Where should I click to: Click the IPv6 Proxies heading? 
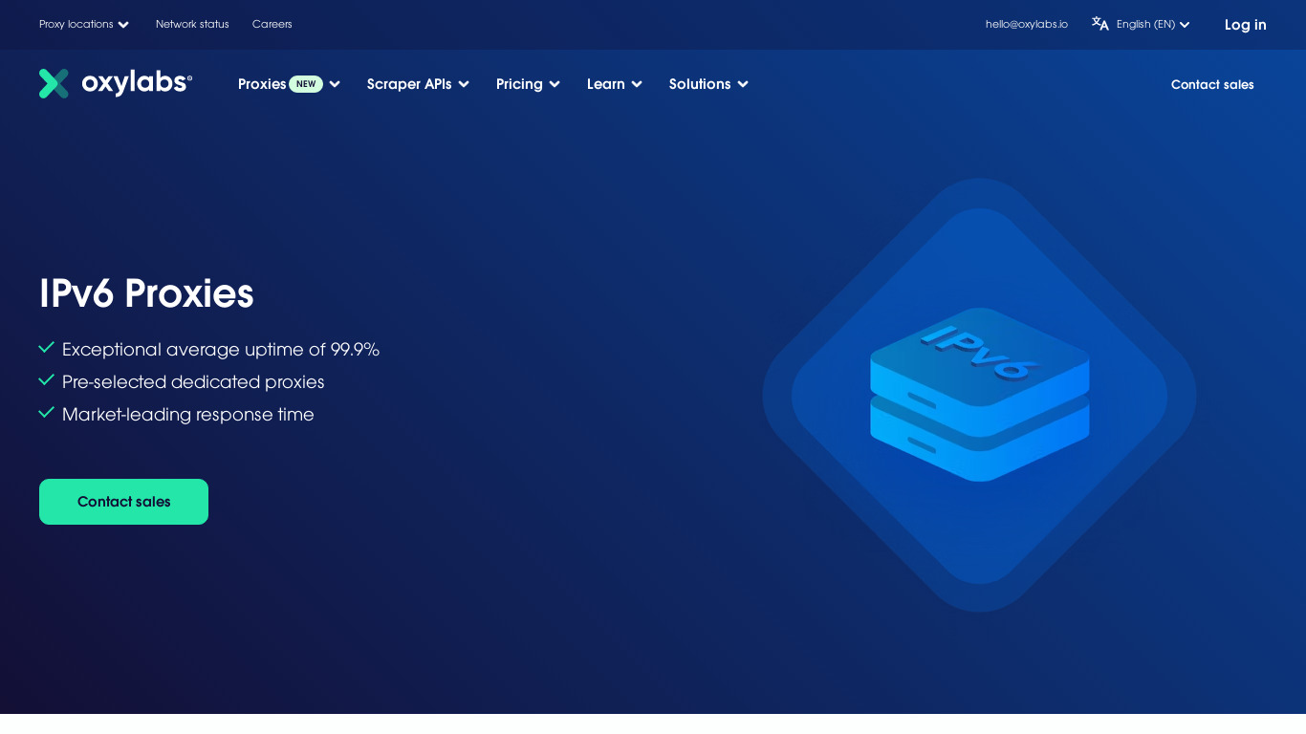click(146, 293)
